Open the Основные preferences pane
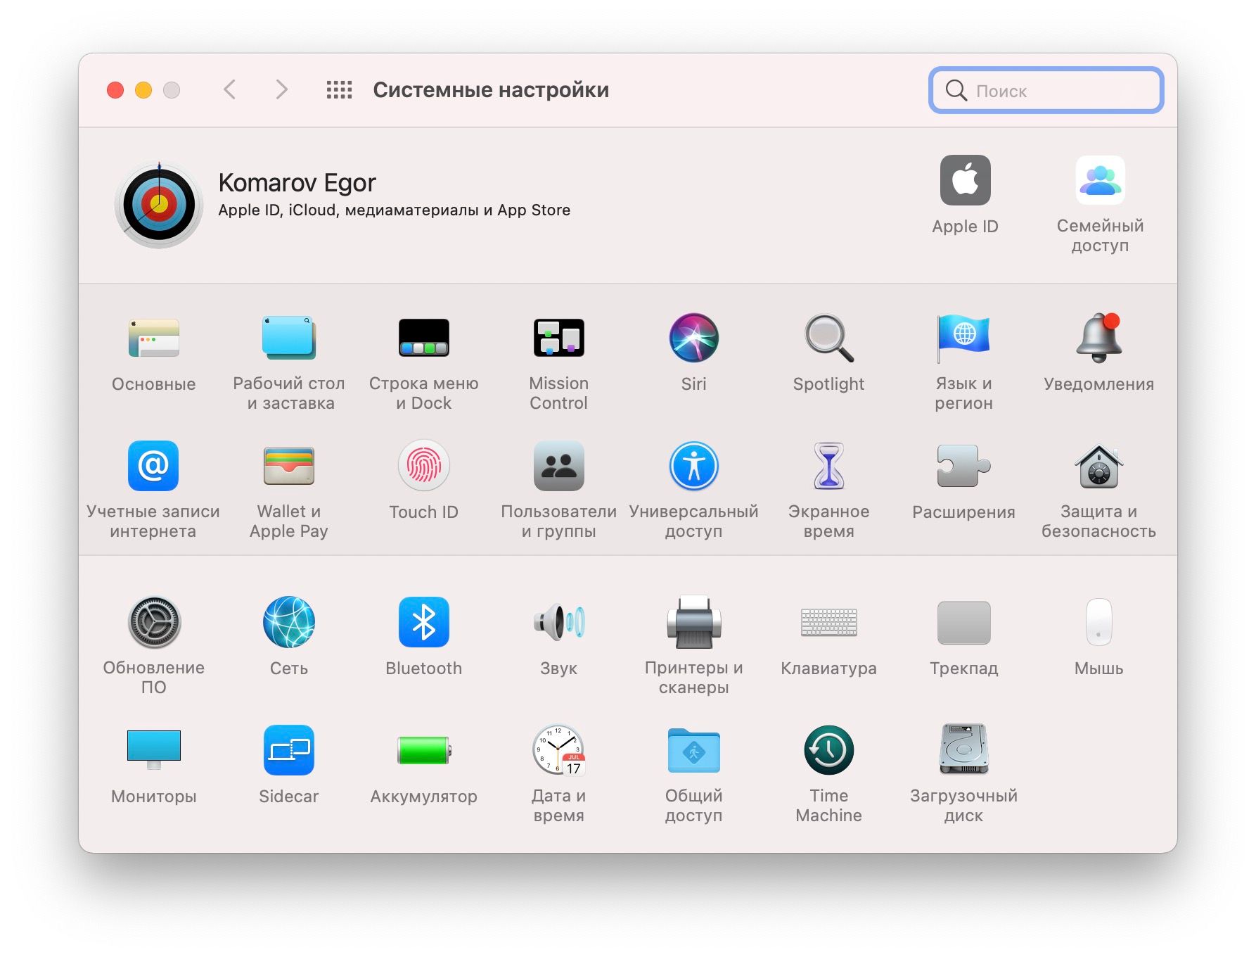This screenshot has width=1256, height=957. coord(153,338)
